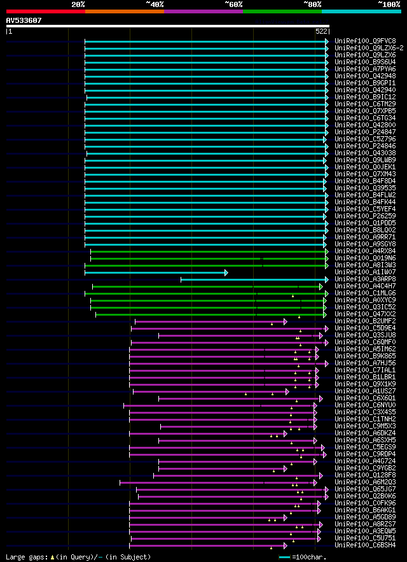407x562 pixels.
Task: Click the purple alignment bar for UniRef100_Q65JG7
Action: point(233,489)
